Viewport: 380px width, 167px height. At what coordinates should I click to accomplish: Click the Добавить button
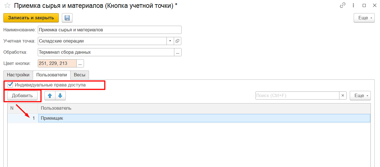coord(22,96)
